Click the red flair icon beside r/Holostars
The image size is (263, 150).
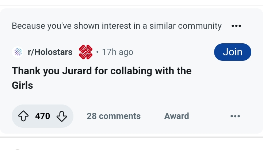[85, 52]
